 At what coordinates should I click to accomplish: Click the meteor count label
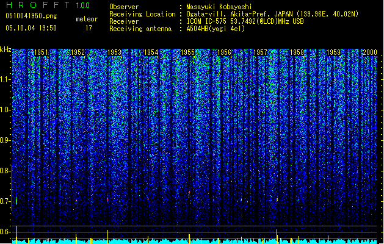87,19
